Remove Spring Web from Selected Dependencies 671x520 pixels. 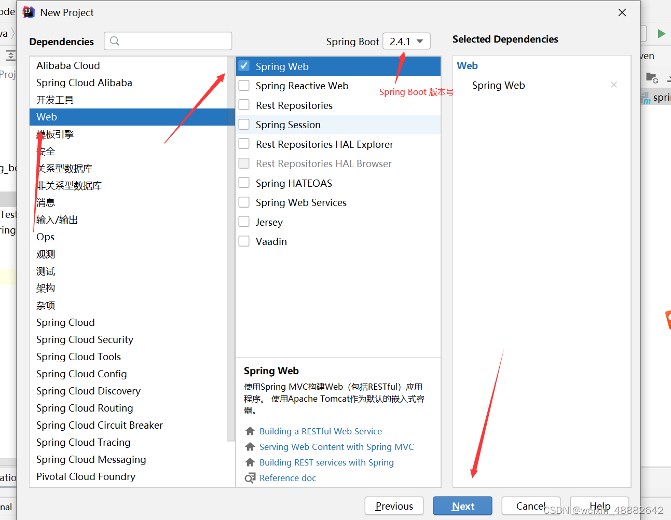[614, 85]
